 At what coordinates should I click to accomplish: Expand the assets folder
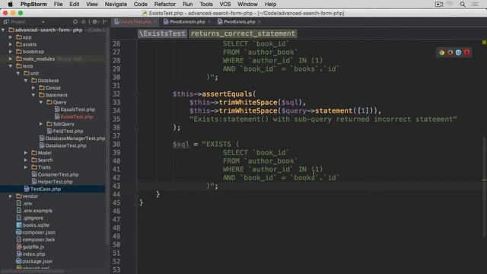click(11, 44)
